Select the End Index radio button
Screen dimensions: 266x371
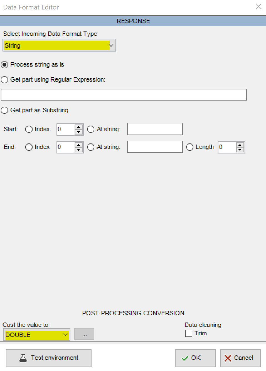(29, 147)
